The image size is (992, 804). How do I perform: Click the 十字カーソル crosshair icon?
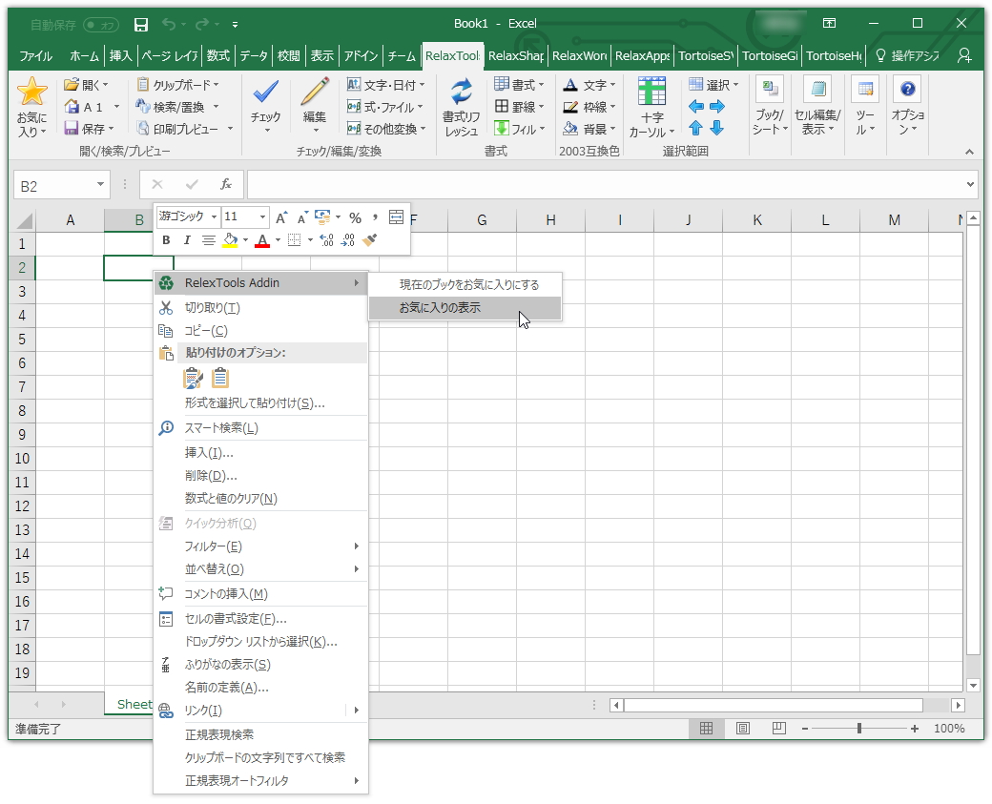pos(651,92)
